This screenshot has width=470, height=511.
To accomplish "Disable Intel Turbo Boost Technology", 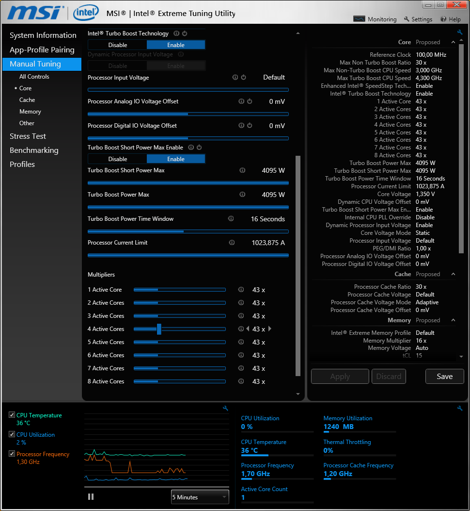I will coord(117,45).
